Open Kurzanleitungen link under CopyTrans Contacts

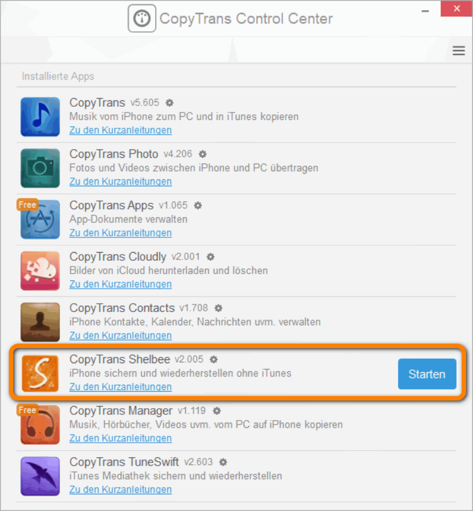pyautogui.click(x=120, y=335)
